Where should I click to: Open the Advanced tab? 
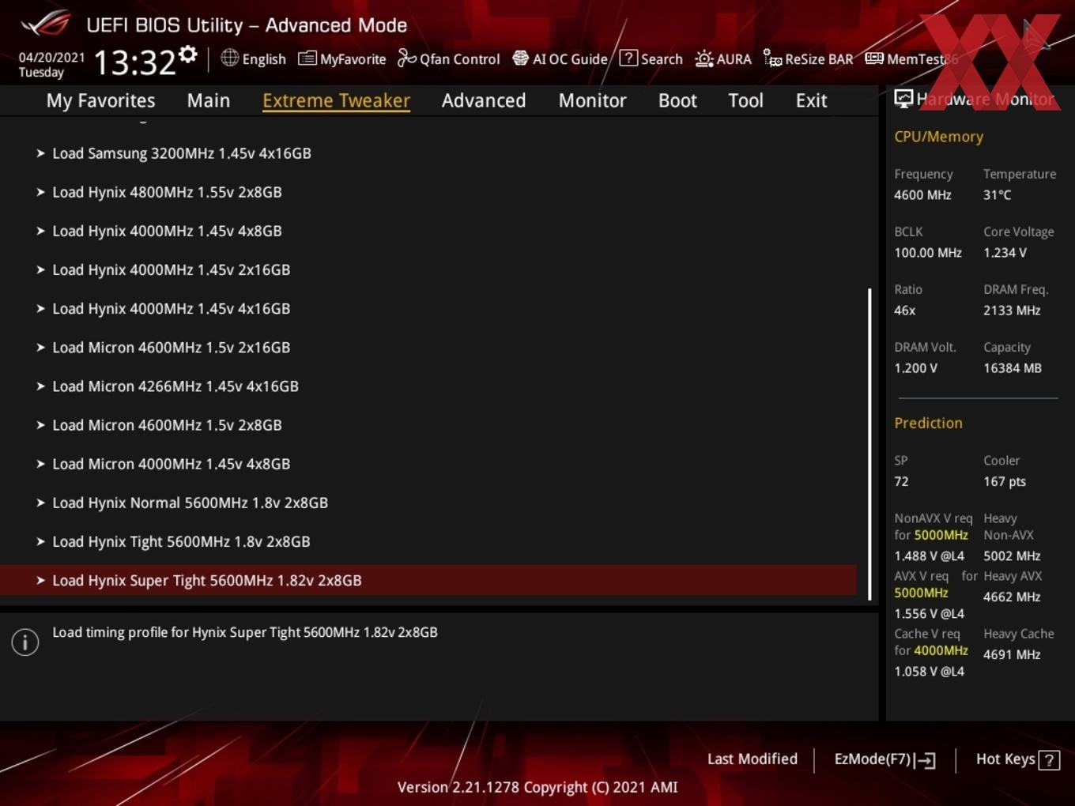tap(484, 100)
